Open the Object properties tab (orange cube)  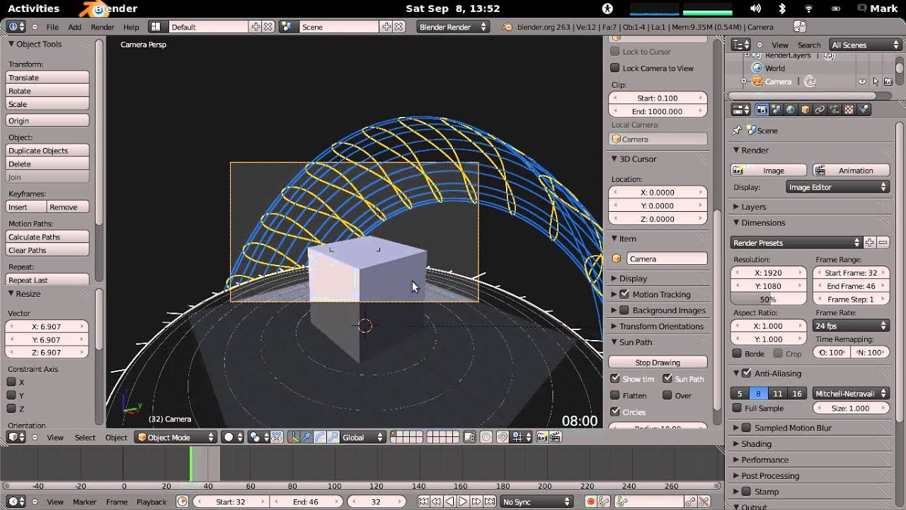click(805, 110)
